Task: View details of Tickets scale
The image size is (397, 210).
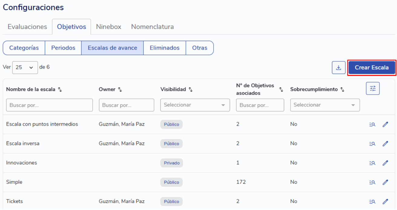Action: [372, 202]
